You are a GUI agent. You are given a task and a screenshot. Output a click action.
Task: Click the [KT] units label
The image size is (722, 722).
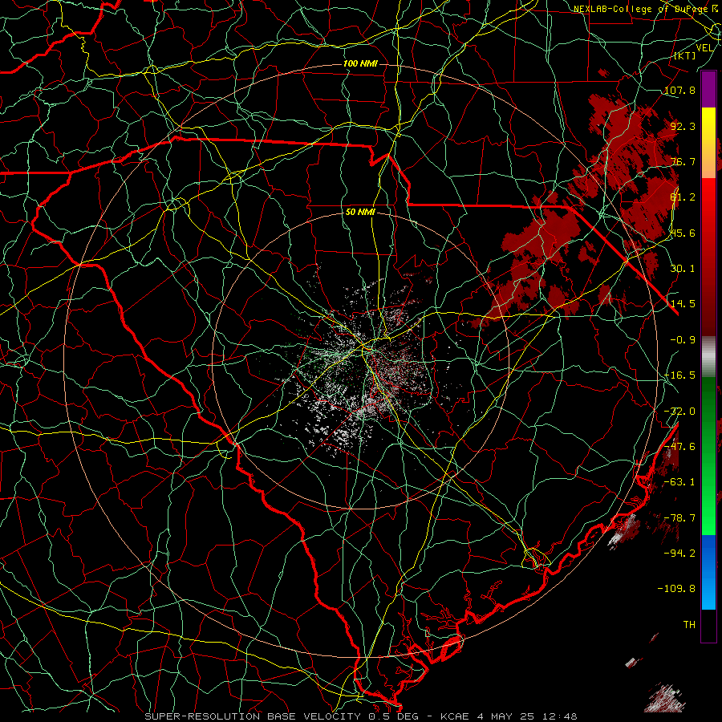(x=685, y=55)
